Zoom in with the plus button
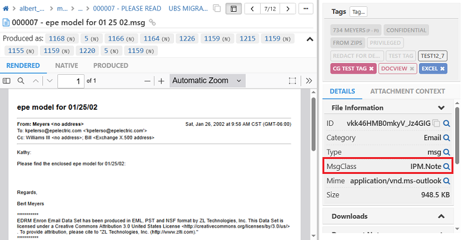This screenshot has height=240, width=464. (x=161, y=81)
